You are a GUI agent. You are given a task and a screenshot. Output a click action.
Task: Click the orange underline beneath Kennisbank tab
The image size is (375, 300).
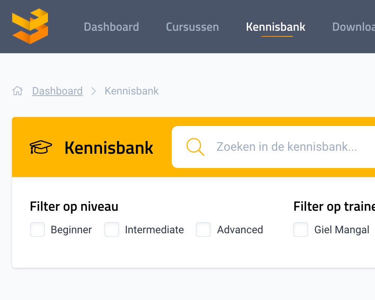[x=277, y=36]
